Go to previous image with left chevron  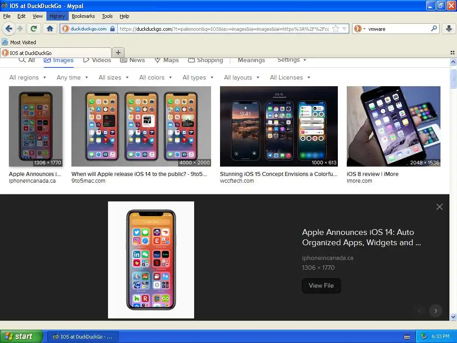point(420,311)
